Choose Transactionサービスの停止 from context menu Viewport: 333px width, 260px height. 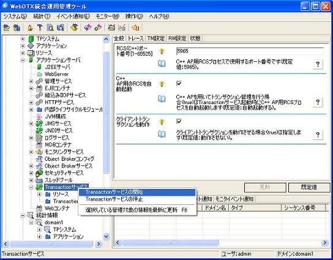click(137, 199)
